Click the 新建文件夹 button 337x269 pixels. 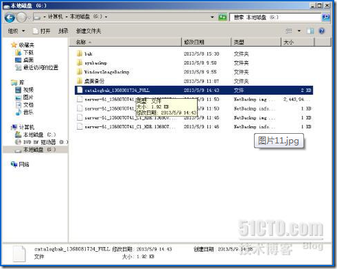tap(89, 31)
